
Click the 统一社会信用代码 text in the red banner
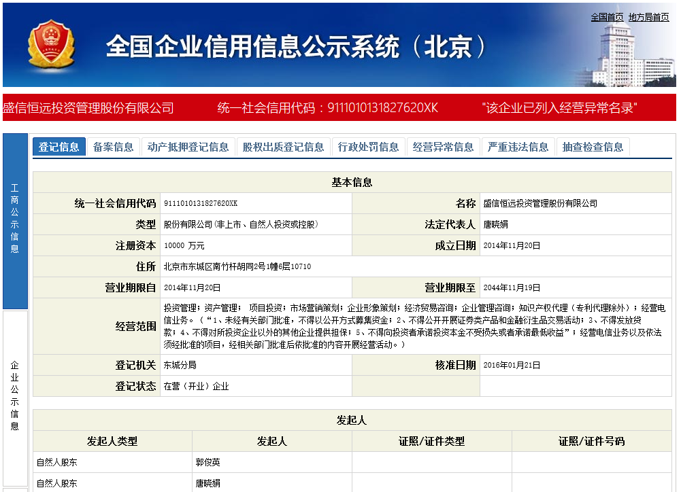tap(327, 107)
